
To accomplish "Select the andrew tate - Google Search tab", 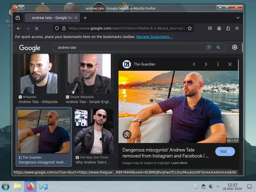I will 52,18.
